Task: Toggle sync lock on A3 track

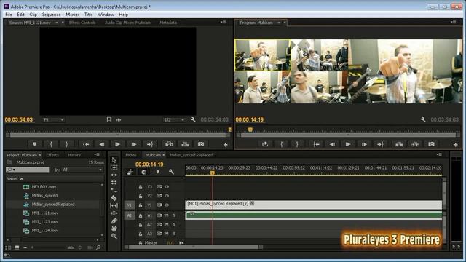Action: click(x=159, y=234)
